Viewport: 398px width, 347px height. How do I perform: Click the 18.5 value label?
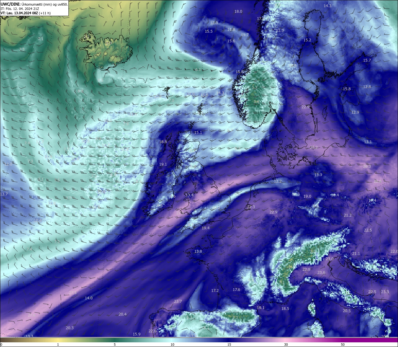tap(285, 309)
